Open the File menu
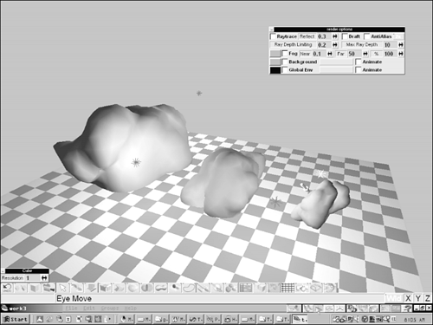The width and height of the screenshot is (433, 325). (71, 309)
